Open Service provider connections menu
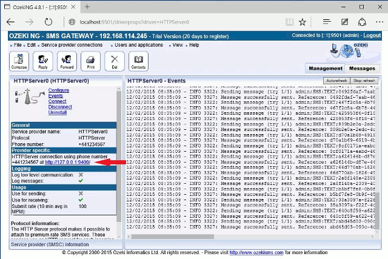Screen dimensions: 388x259 pos(72,45)
